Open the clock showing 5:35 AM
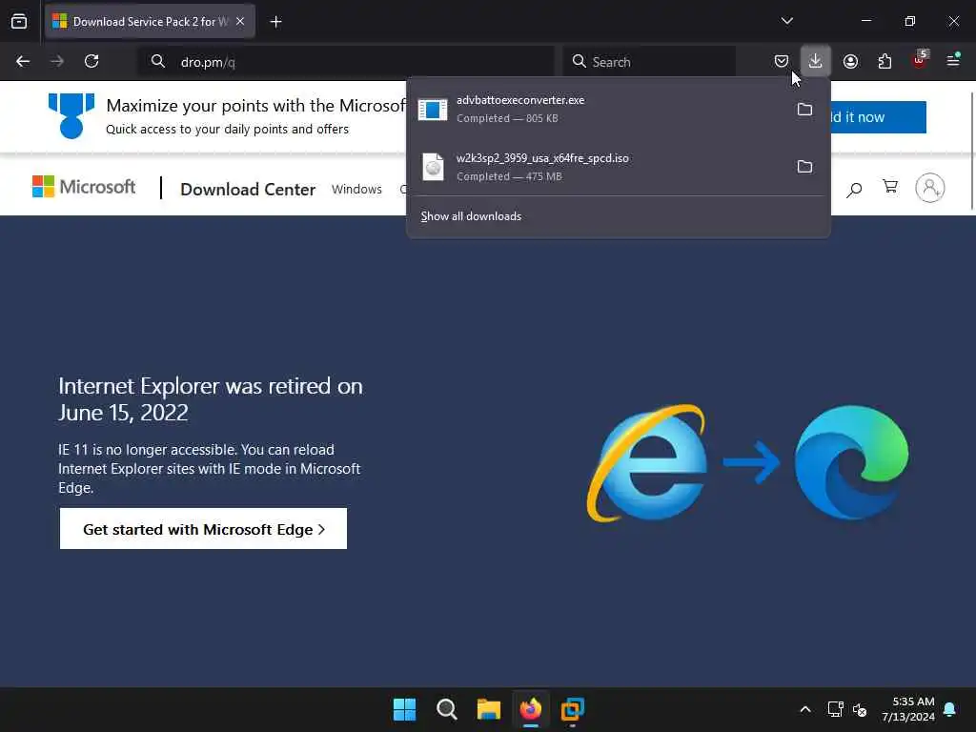 (908, 709)
